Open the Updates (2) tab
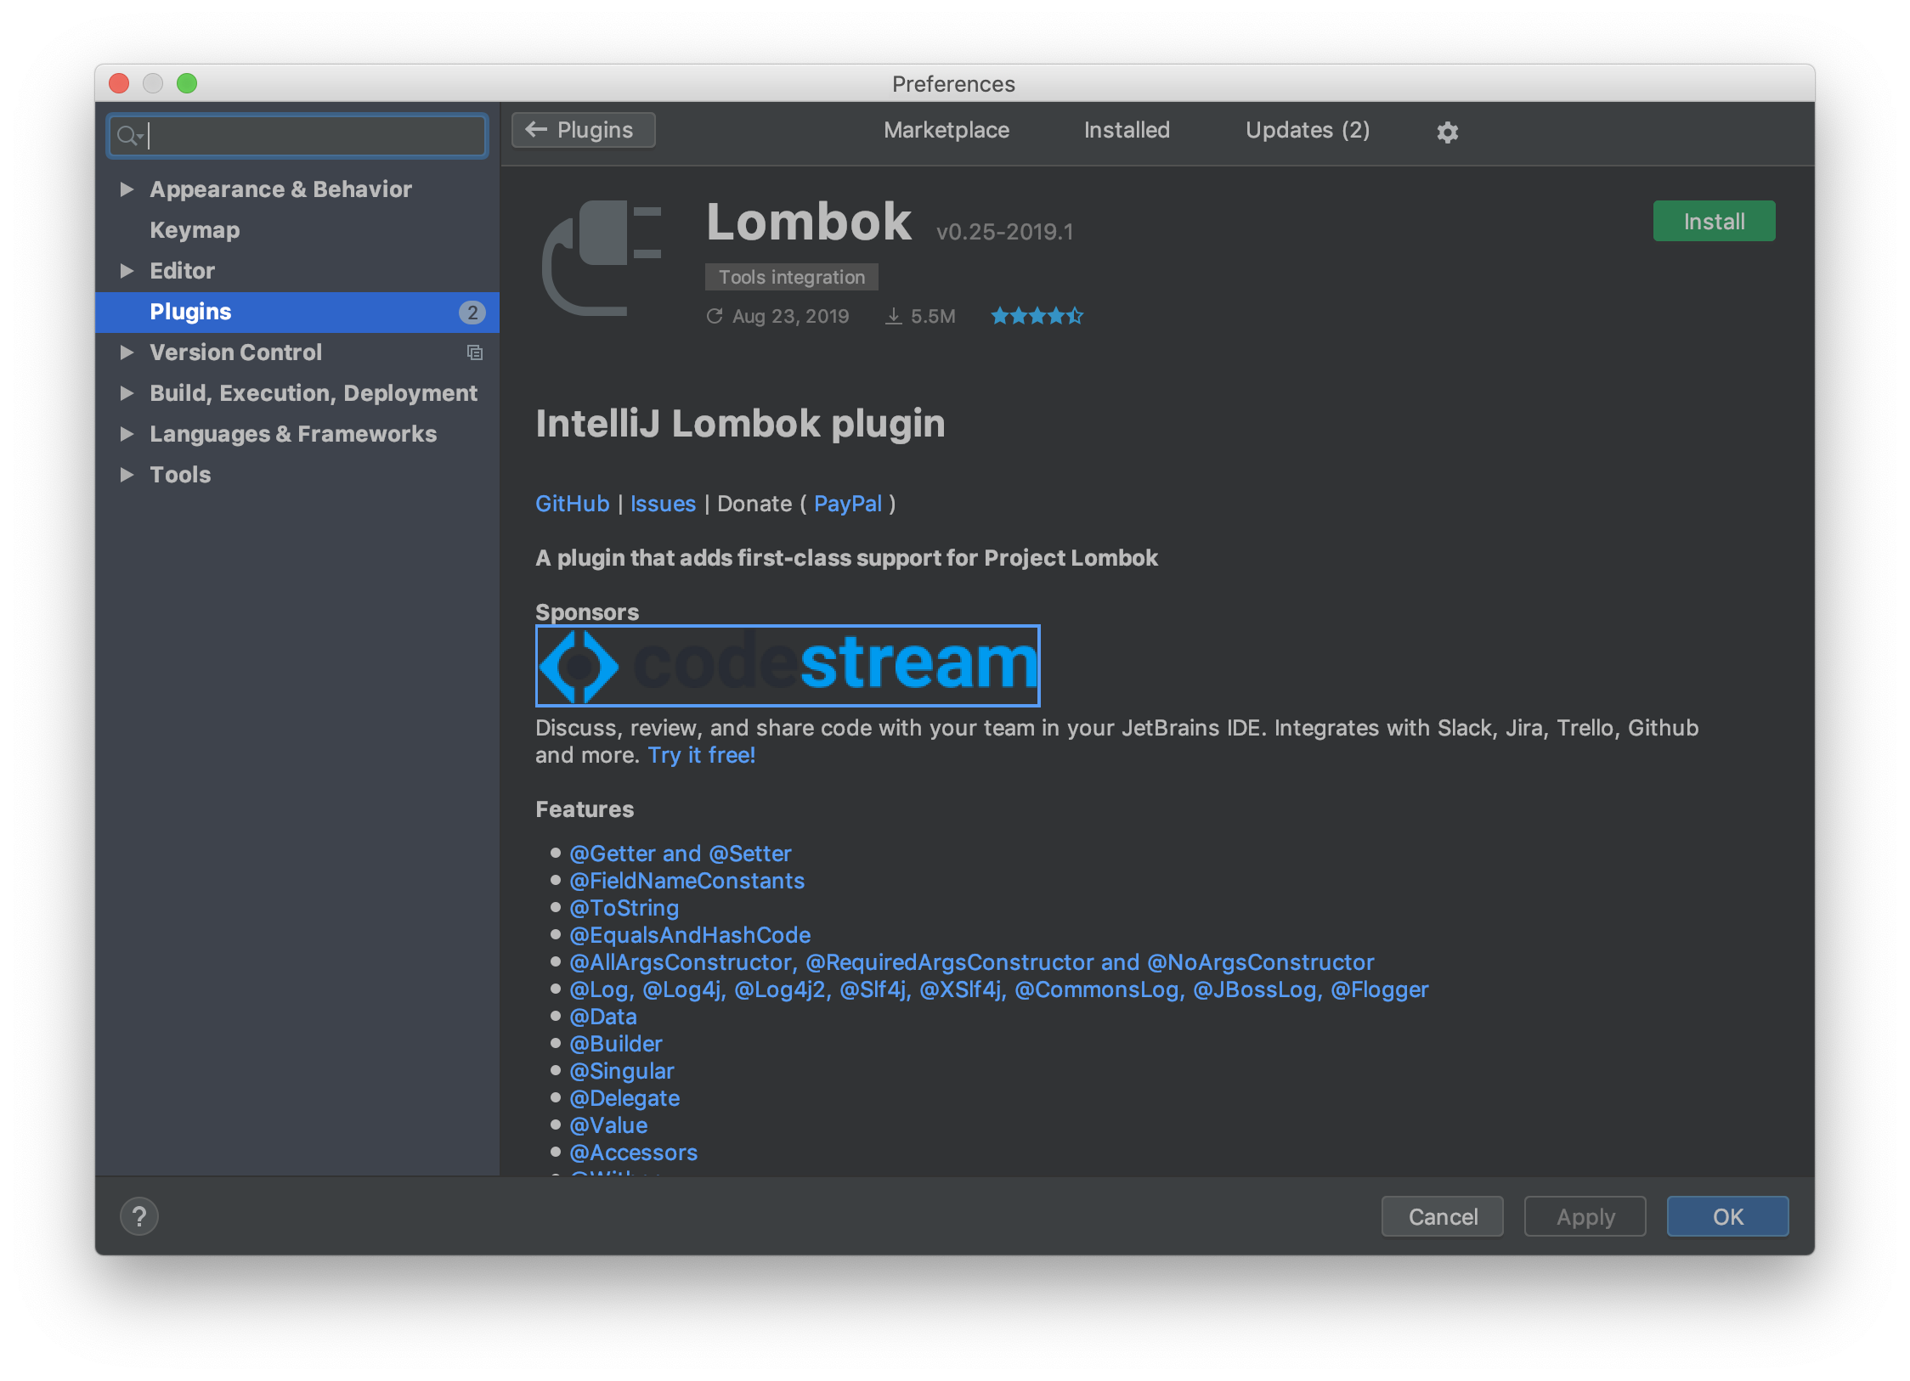The width and height of the screenshot is (1910, 1381). tap(1307, 130)
